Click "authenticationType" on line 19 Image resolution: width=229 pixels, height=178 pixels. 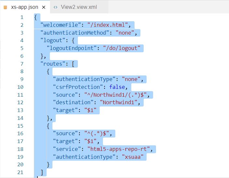[x=84, y=157]
